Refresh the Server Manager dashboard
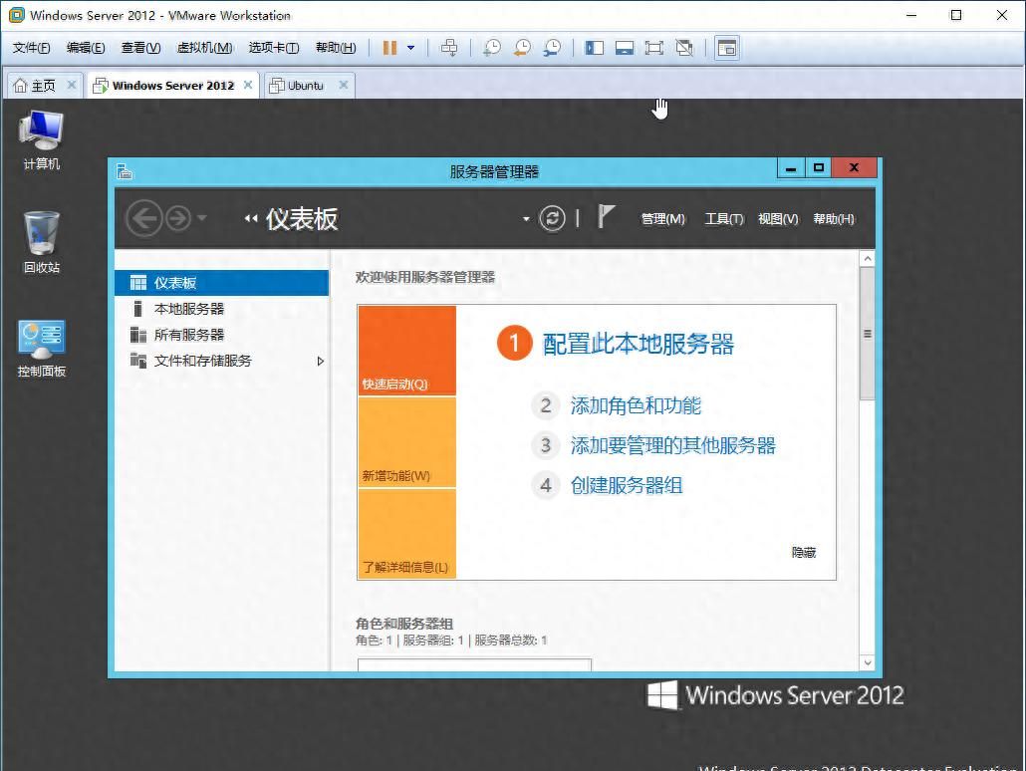 (553, 218)
